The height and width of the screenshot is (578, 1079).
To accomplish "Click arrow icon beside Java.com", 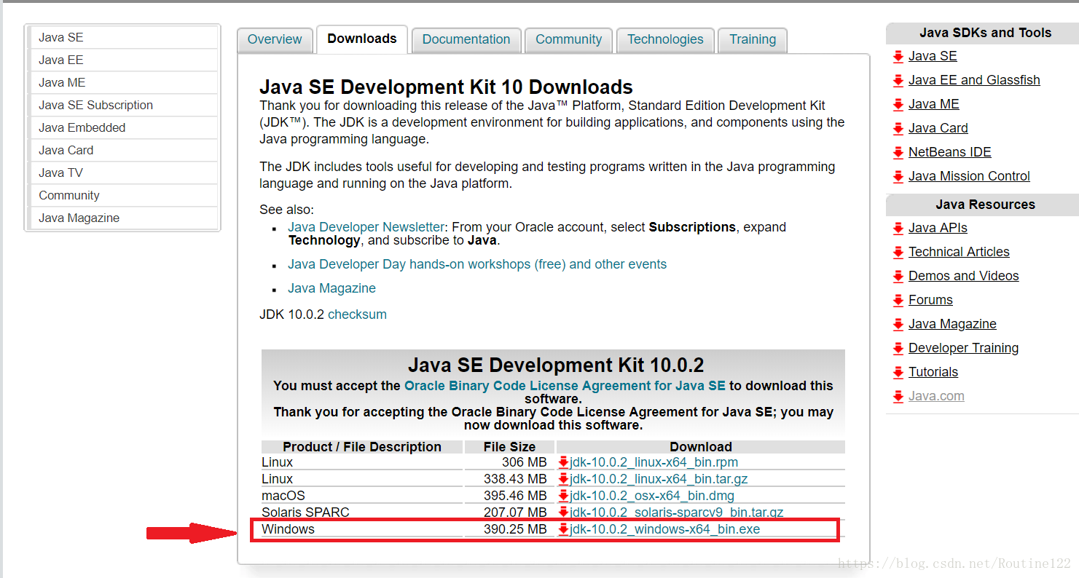I will pyautogui.click(x=898, y=397).
